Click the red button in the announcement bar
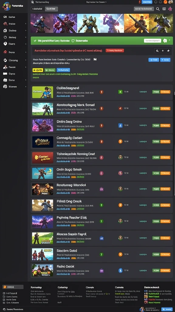Viewport: 175px width, 312px height. (x=115, y=51)
